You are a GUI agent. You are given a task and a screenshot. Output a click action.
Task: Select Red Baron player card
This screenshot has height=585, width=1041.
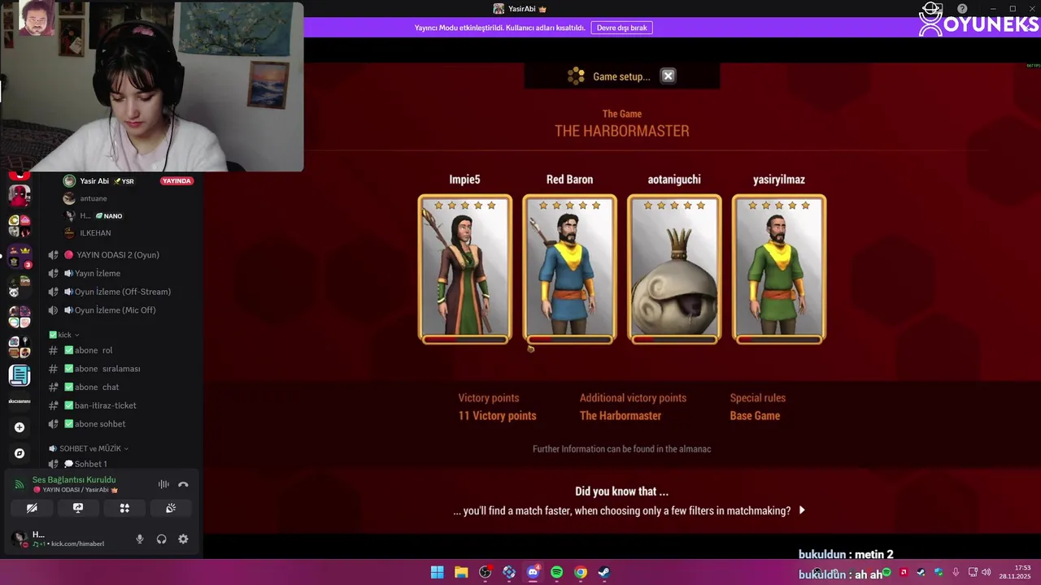(x=569, y=269)
